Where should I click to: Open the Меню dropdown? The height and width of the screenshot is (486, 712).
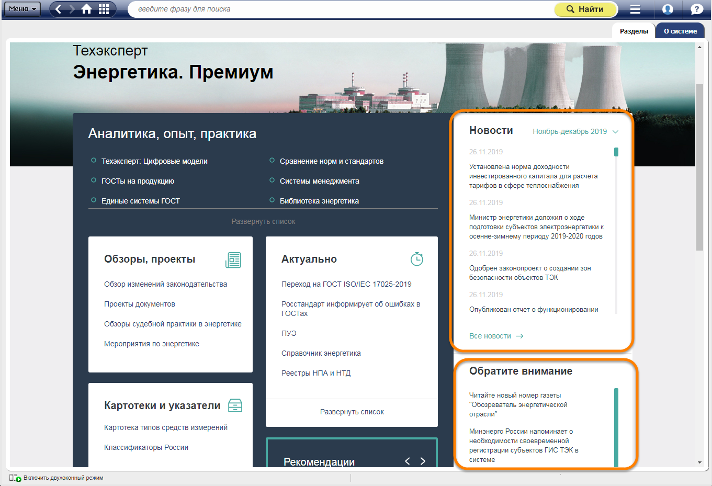click(x=22, y=9)
